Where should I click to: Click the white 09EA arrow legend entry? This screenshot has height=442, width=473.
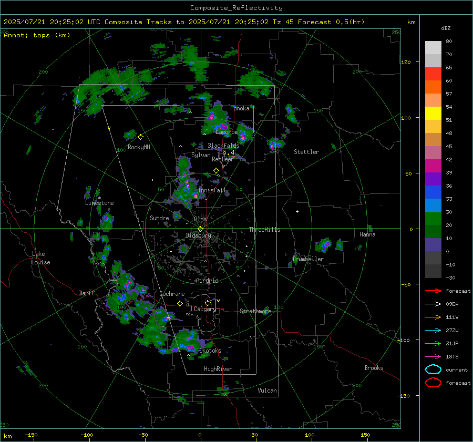(433, 304)
